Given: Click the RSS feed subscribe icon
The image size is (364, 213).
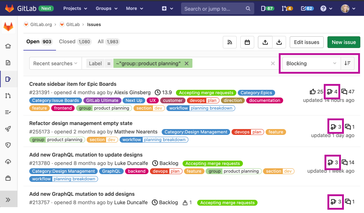Looking at the screenshot, I should tap(230, 43).
